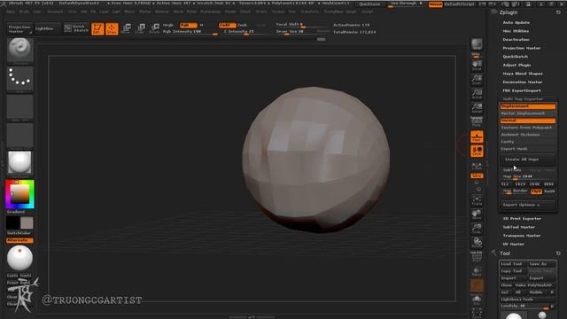Toggle Normal map export option
Viewport: 567px width, 319px height.
(528, 121)
